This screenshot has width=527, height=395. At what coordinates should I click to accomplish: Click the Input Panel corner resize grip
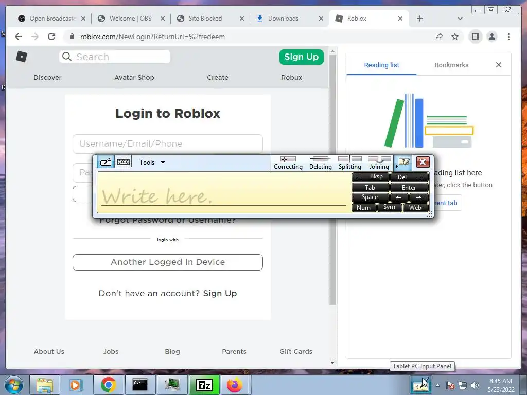coord(430,214)
